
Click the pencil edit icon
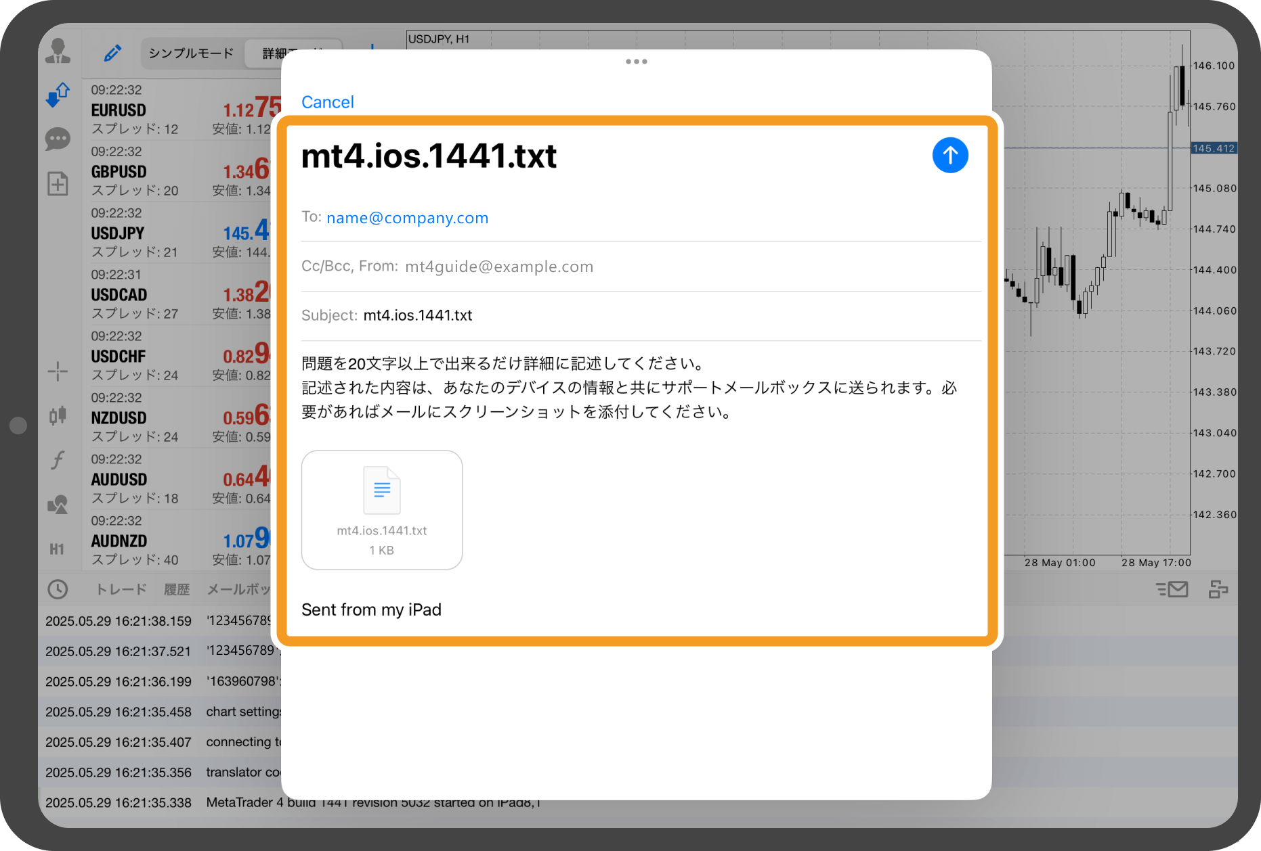pos(112,53)
